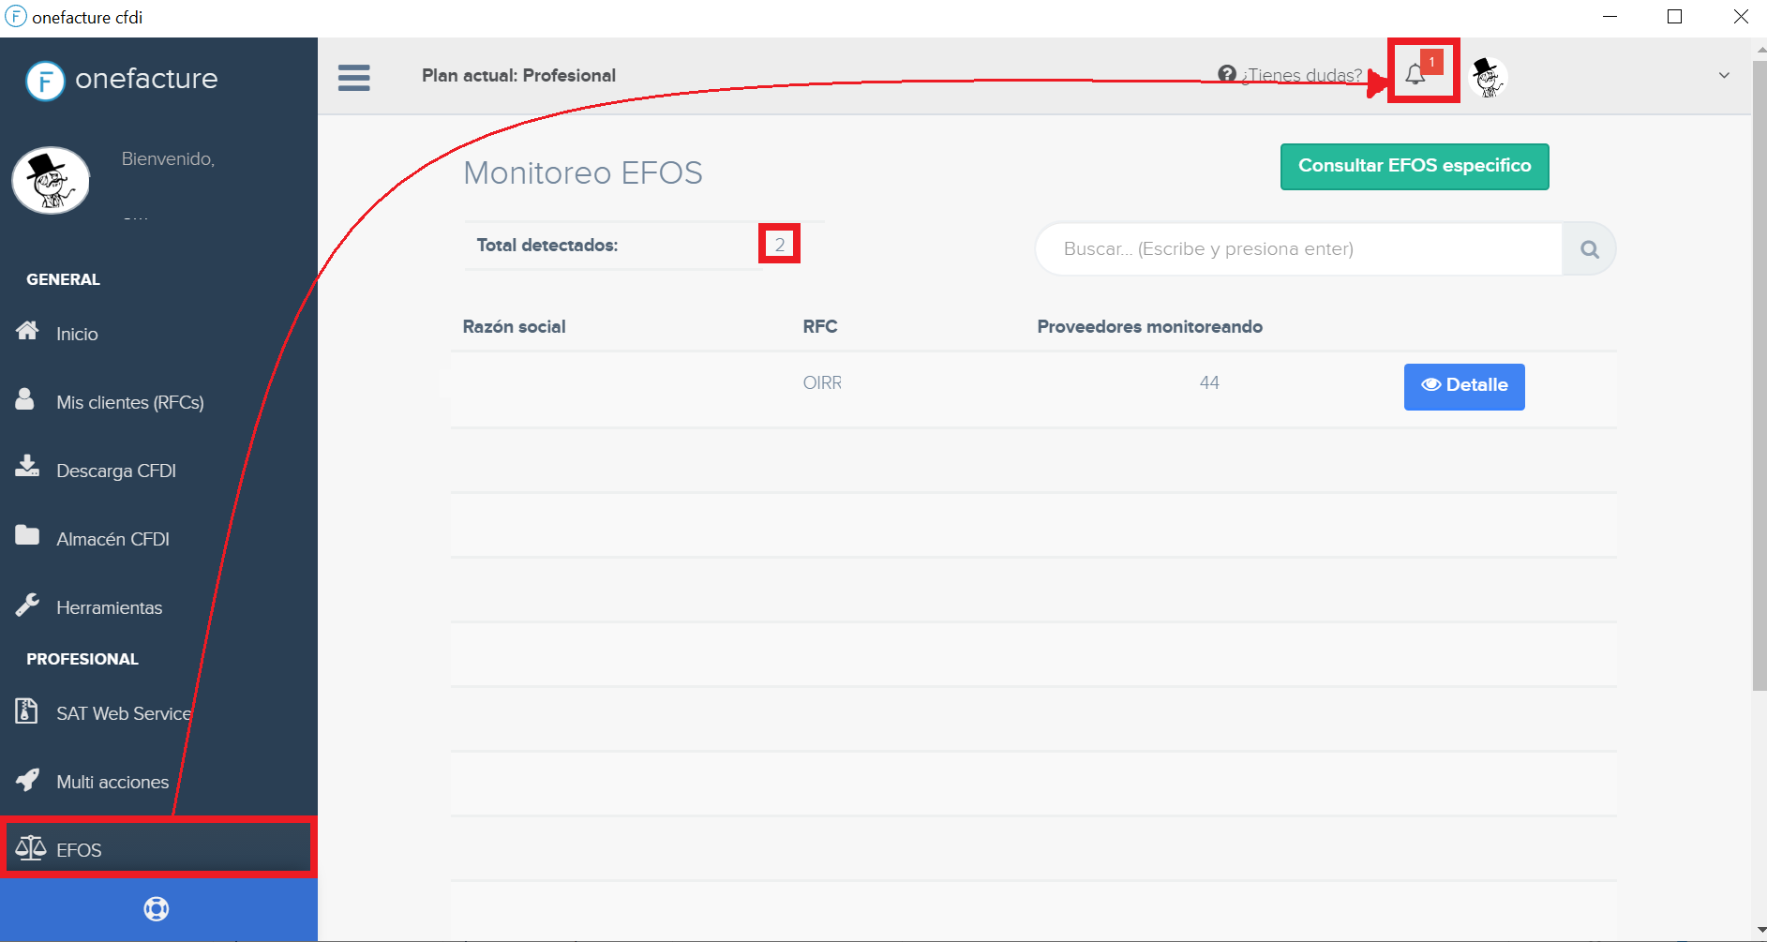This screenshot has width=1767, height=942.
Task: Click the help question mark icon
Action: coord(1226,74)
